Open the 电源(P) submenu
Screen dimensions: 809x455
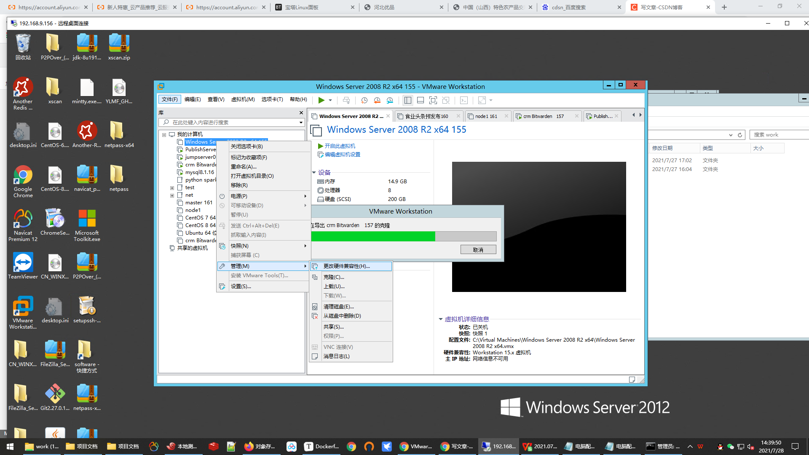(x=239, y=195)
